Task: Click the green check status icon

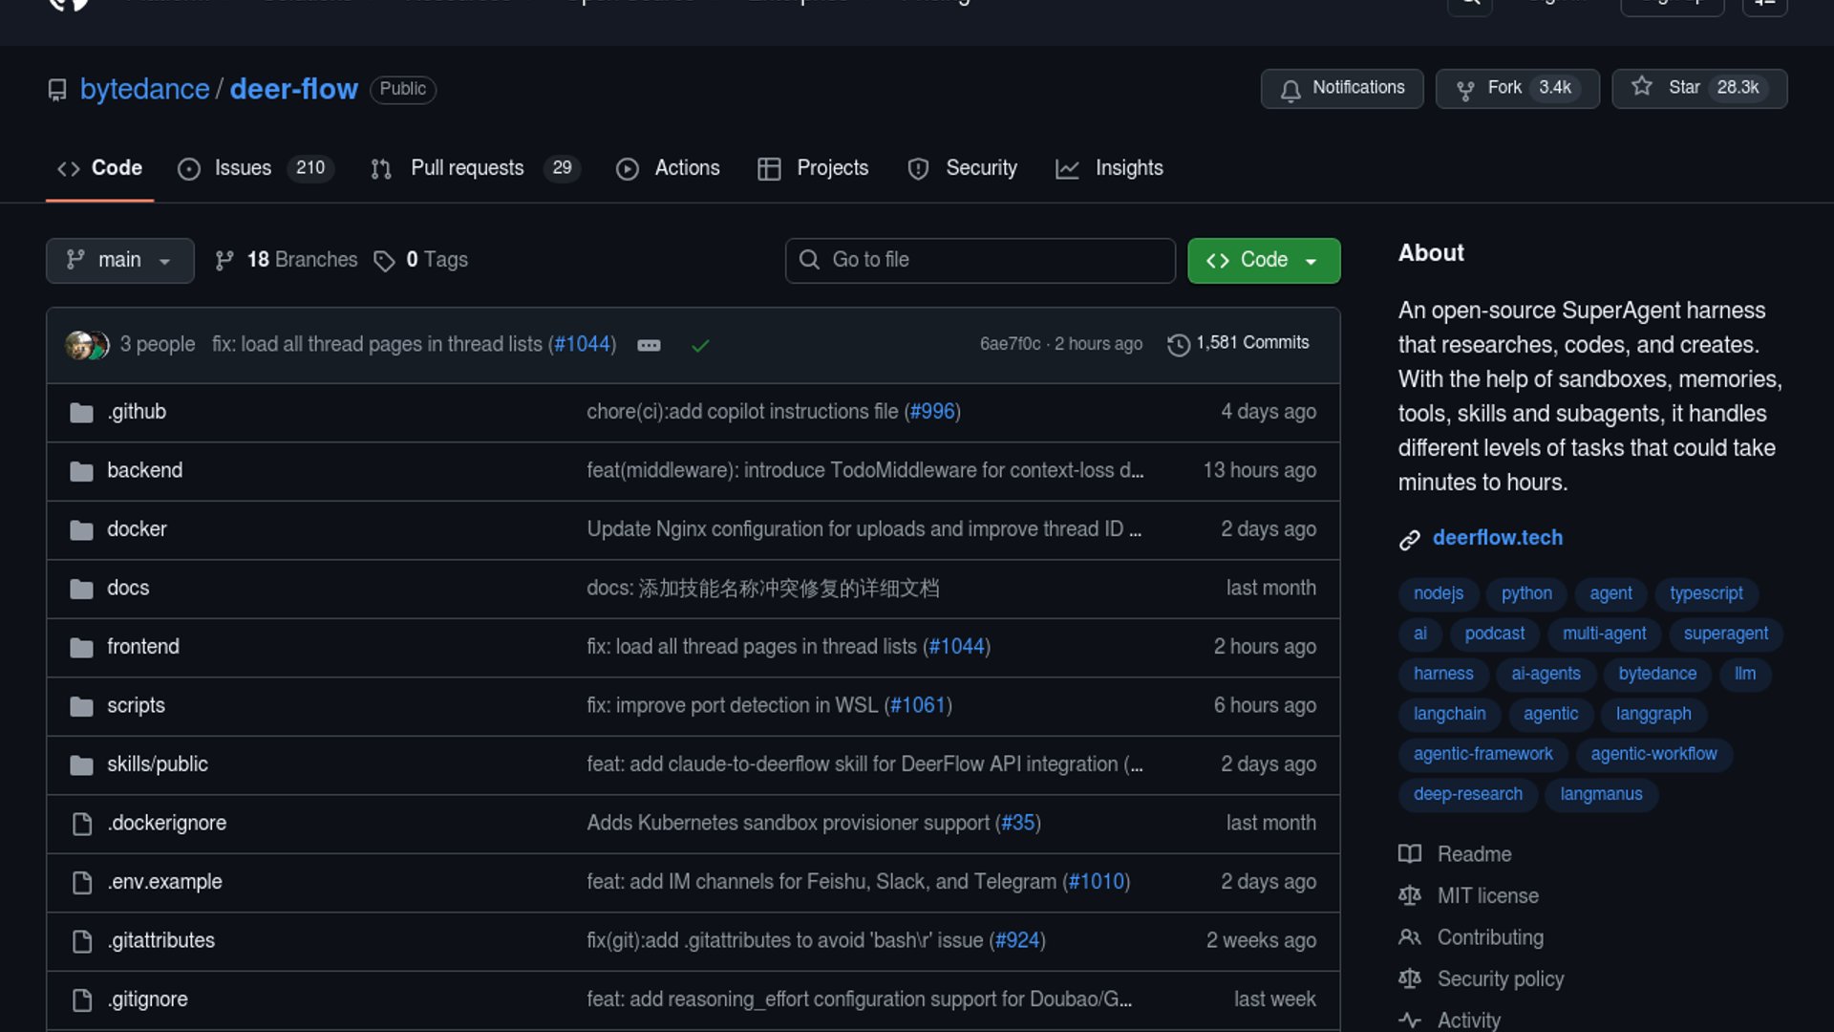Action: pyautogui.click(x=700, y=345)
